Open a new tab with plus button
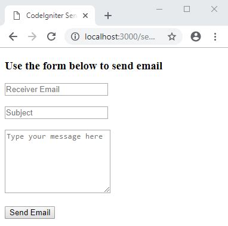This screenshot has width=228, height=226. coord(108,16)
